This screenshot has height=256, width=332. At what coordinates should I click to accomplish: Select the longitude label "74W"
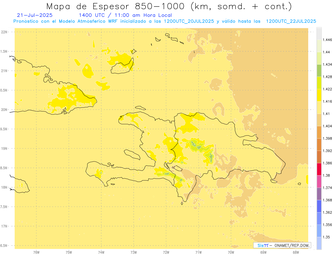(x=101, y=252)
